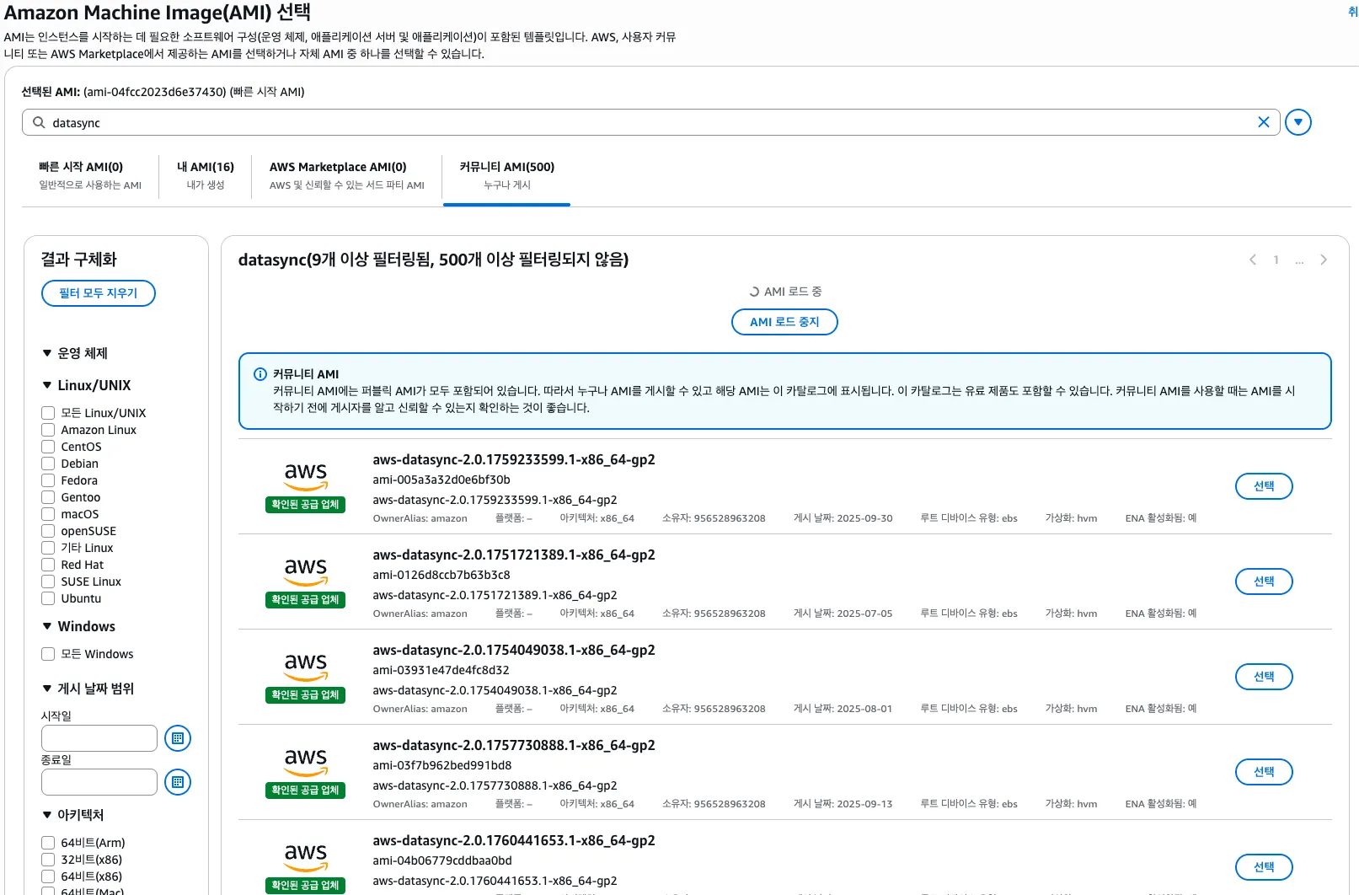Image resolution: width=1359 pixels, height=895 pixels.
Task: Select AMI aws-datasync-2.0.1754049038.1
Action: tap(1264, 677)
